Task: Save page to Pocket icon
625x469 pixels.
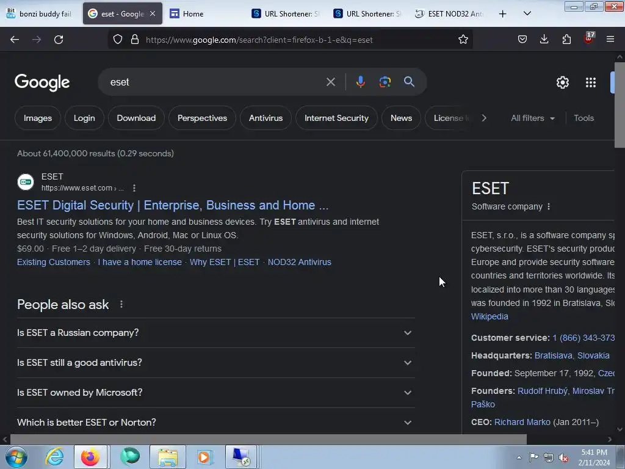Action: [x=522, y=39]
